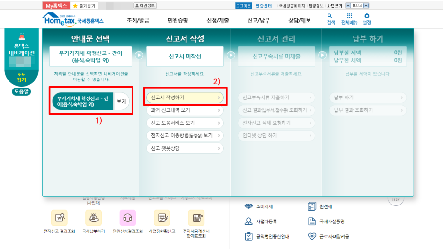Open 과거 신고내역 보기
This screenshot has height=249, width=443.
coord(185,110)
